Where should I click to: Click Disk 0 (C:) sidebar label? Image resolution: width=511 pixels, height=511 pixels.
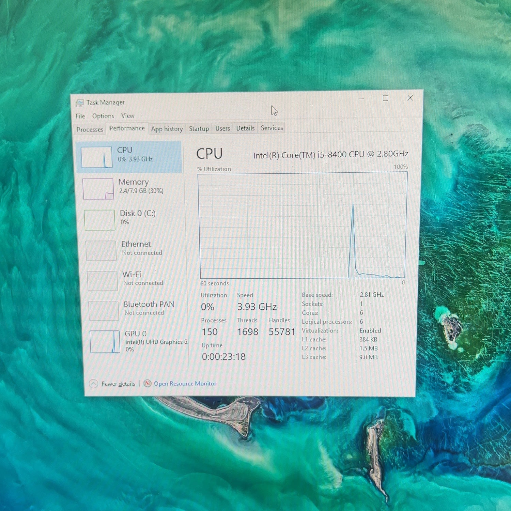click(x=138, y=213)
